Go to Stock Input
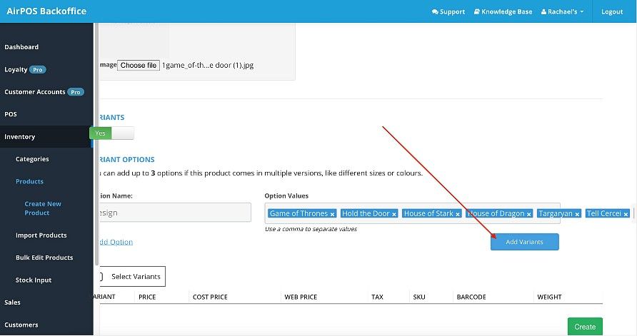This screenshot has height=336, width=637. 34,280
